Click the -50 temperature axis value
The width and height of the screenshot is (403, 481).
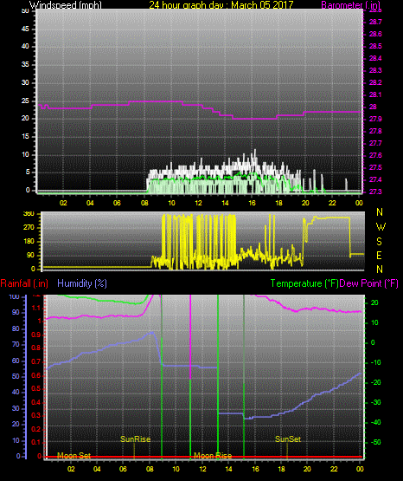pyautogui.click(x=375, y=442)
